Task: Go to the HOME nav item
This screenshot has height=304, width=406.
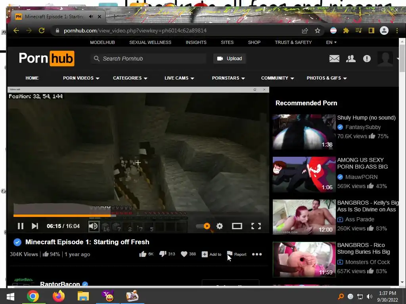Action: (x=32, y=78)
